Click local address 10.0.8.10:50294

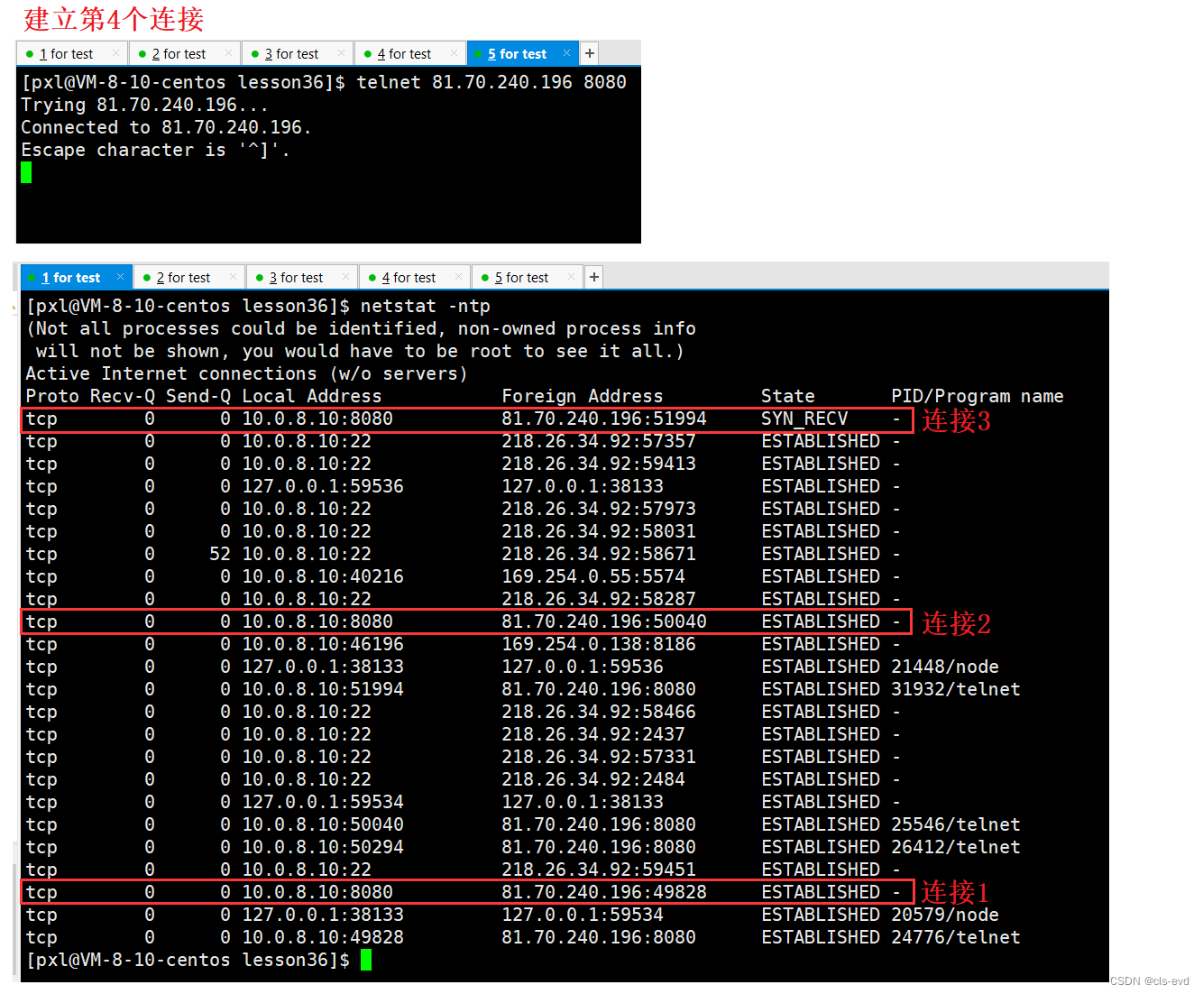click(x=323, y=847)
